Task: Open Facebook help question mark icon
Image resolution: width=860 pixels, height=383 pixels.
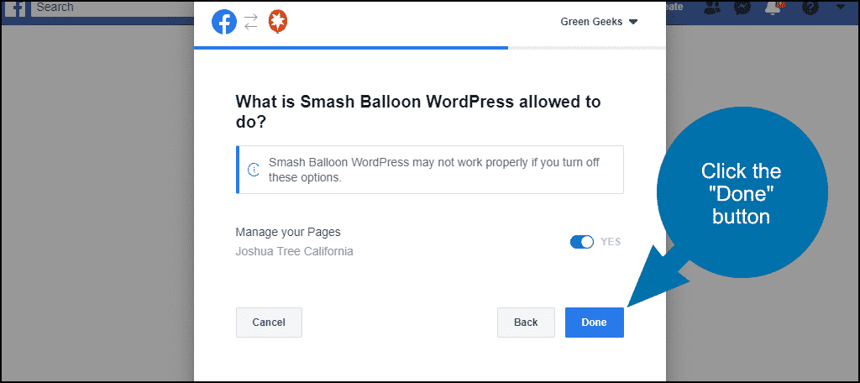Action: [810, 7]
